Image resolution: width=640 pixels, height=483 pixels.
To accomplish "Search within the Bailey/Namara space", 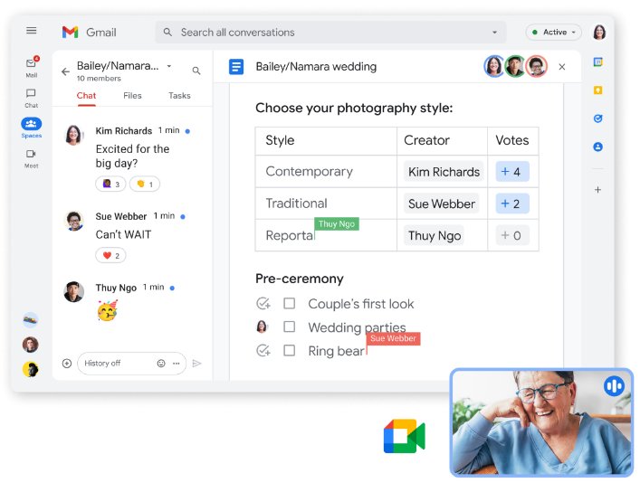I will [196, 71].
